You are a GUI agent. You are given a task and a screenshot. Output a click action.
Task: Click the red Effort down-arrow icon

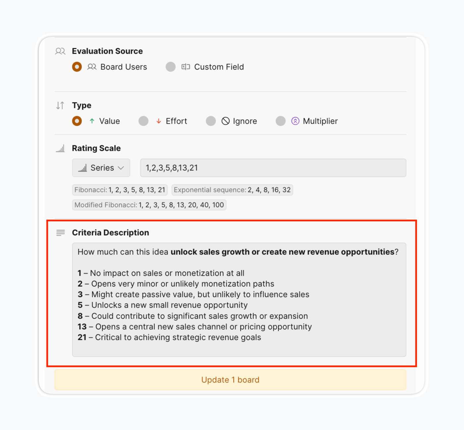159,121
